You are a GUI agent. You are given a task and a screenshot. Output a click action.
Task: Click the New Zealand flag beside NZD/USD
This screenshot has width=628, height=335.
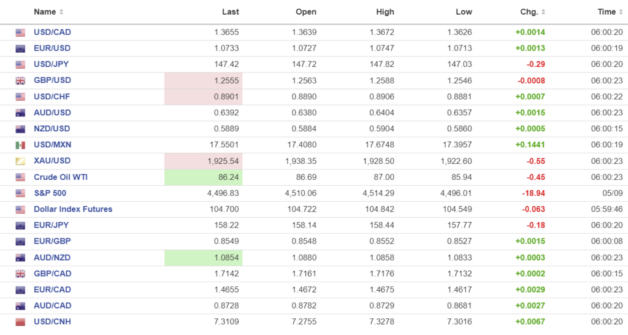pos(20,129)
